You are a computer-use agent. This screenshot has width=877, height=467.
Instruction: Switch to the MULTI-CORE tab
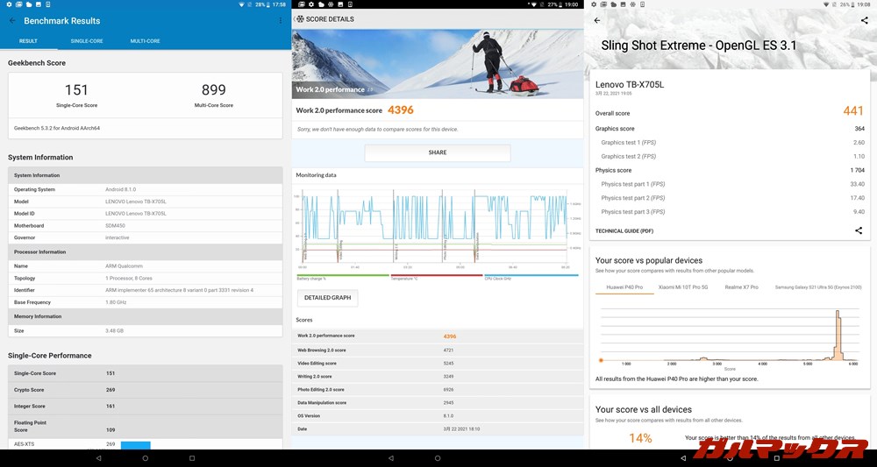coord(145,41)
